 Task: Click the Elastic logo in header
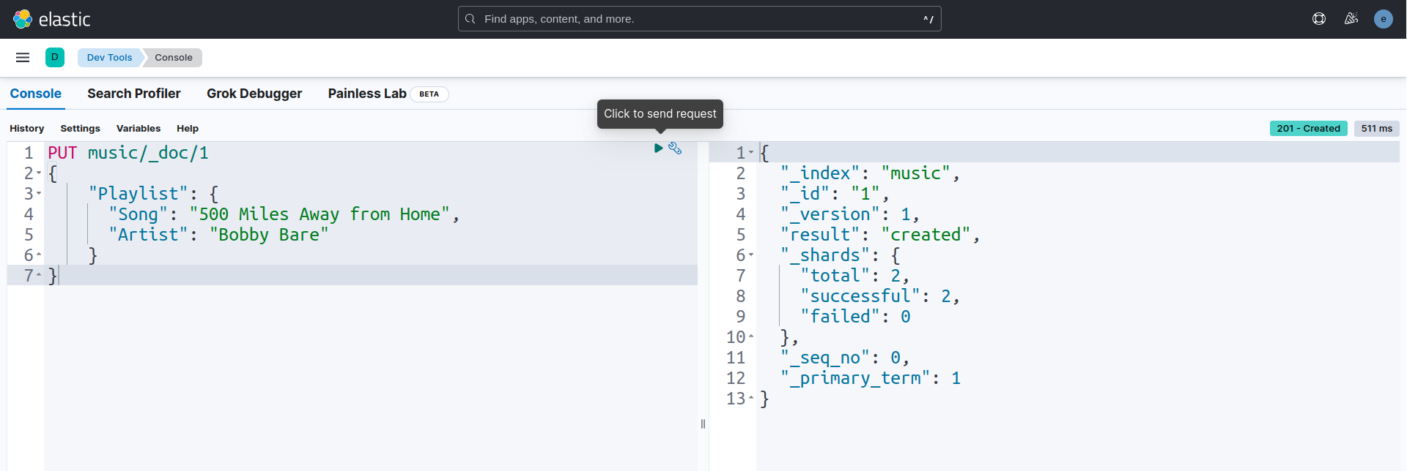pos(51,19)
